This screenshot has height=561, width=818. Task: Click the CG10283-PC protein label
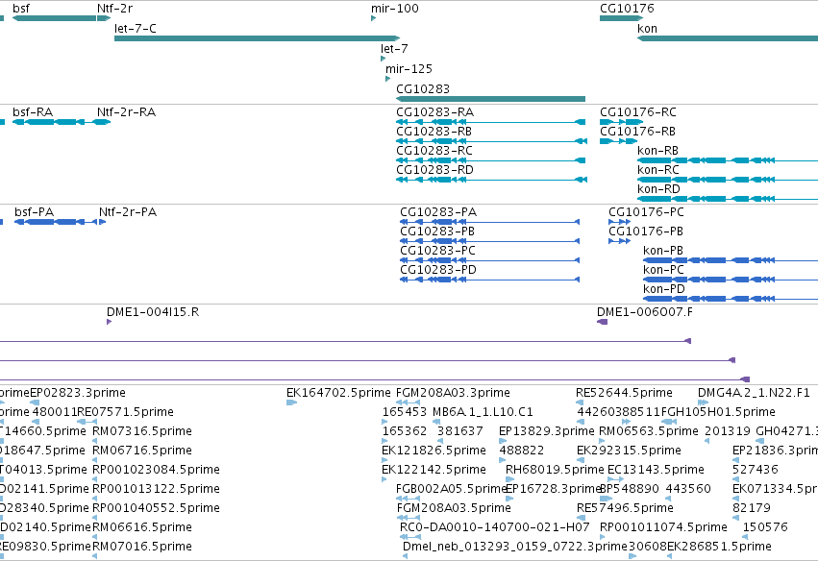tap(437, 251)
